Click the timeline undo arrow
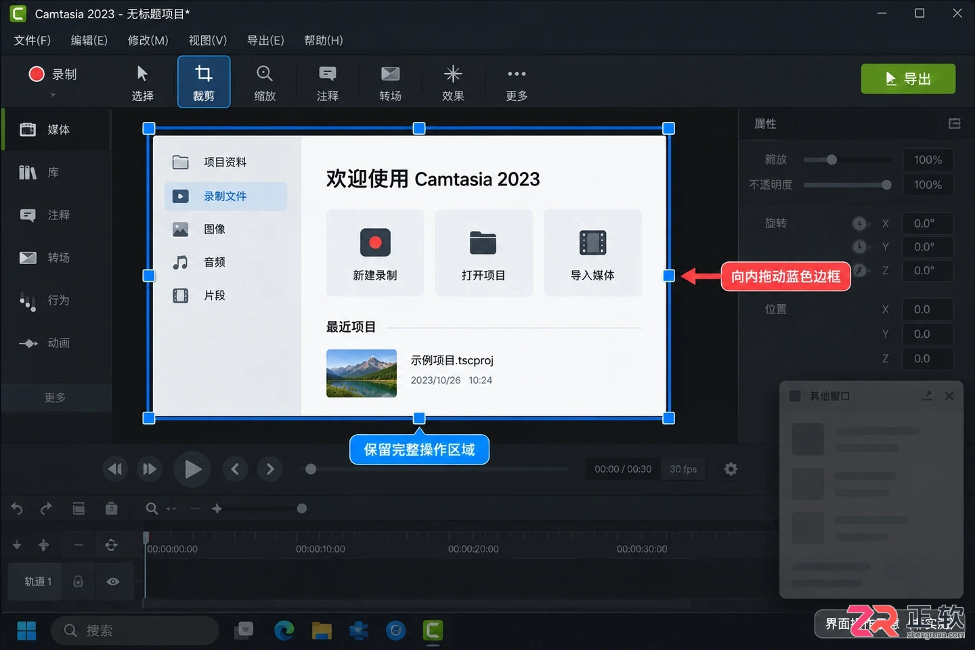 [x=17, y=508]
